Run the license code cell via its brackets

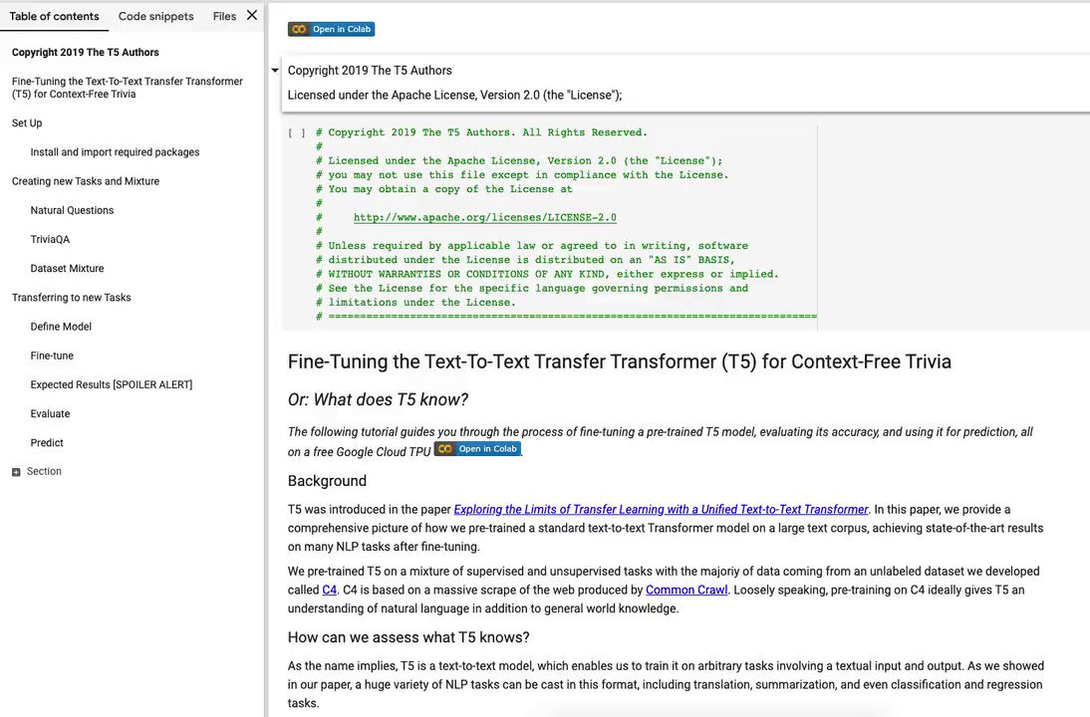pos(297,132)
